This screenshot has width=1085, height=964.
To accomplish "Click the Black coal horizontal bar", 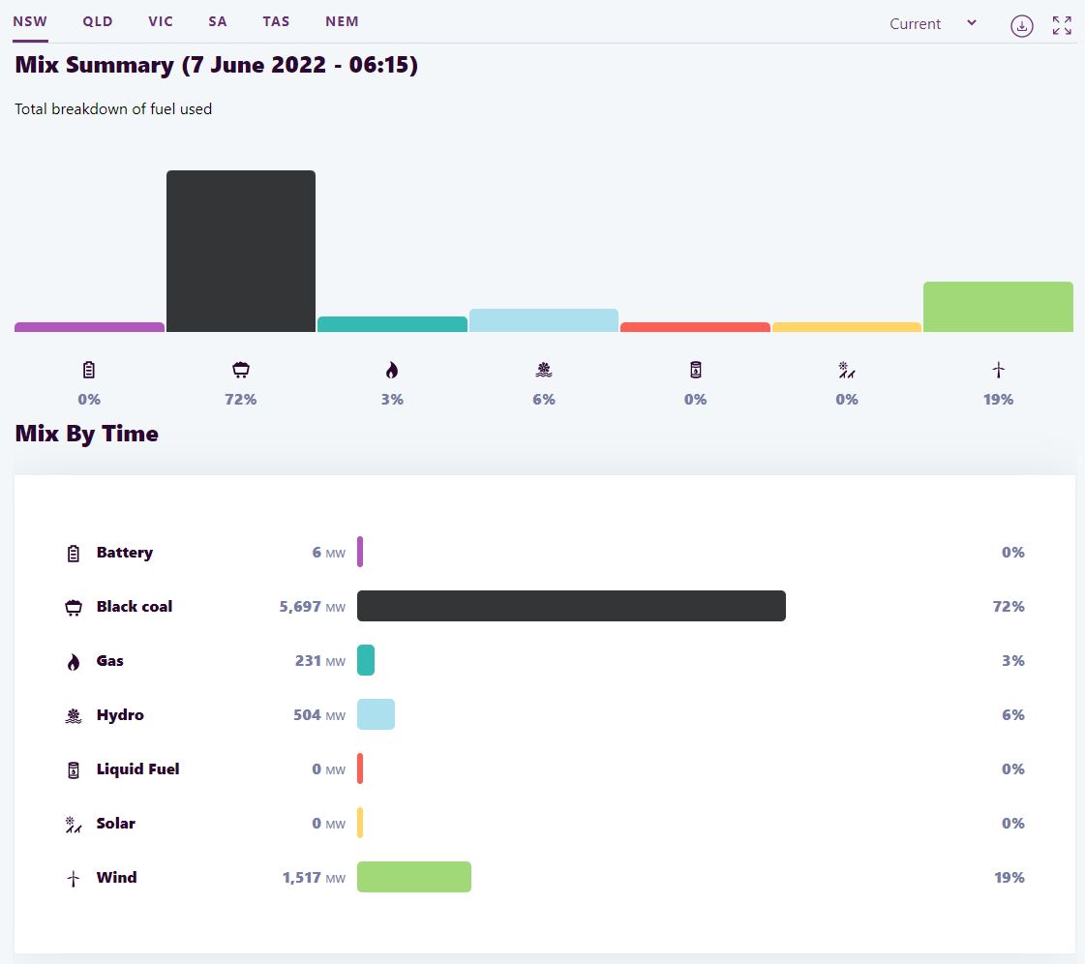I will point(571,607).
